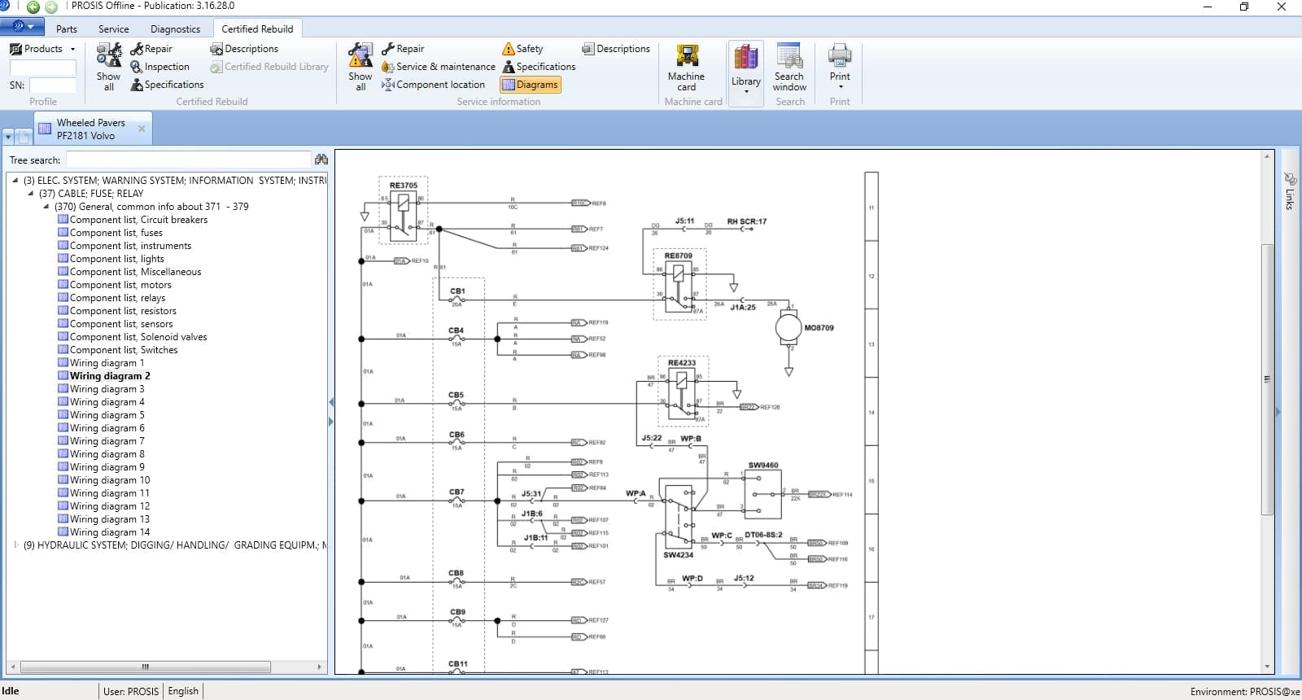Screen dimensions: 1302x700
Task: Open the tab list dropdown arrow
Action: (8, 137)
